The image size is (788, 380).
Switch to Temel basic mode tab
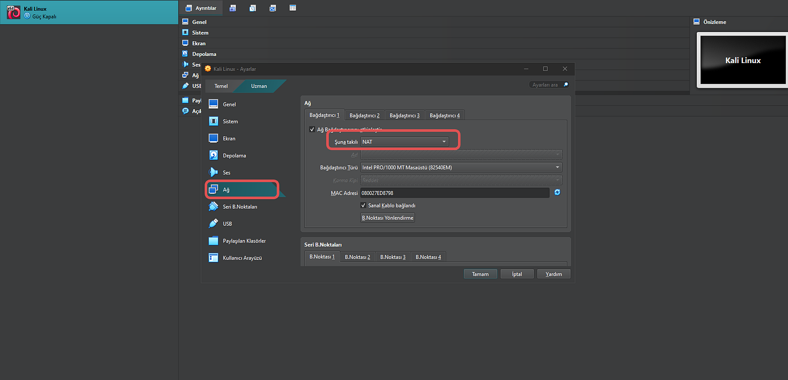(x=221, y=86)
